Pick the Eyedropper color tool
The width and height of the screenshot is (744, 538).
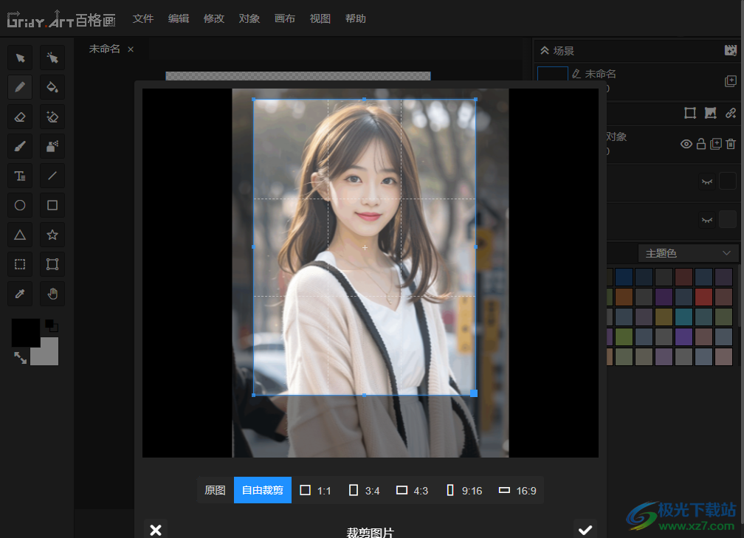tap(20, 294)
